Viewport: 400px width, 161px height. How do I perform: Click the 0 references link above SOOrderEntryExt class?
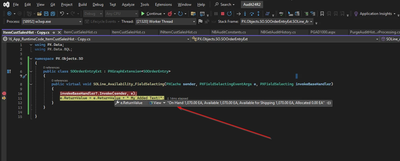(x=51, y=68)
